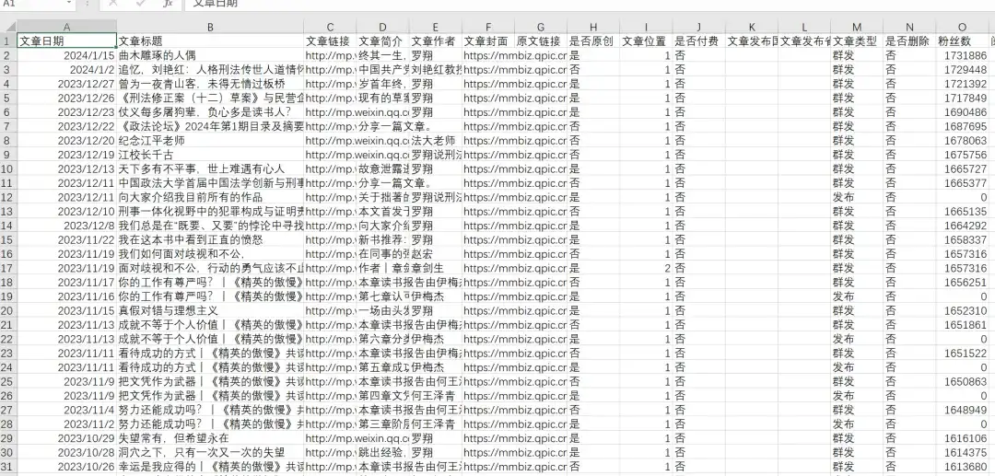Select row 30 header
Image resolution: width=995 pixels, height=476 pixels.
point(8,453)
